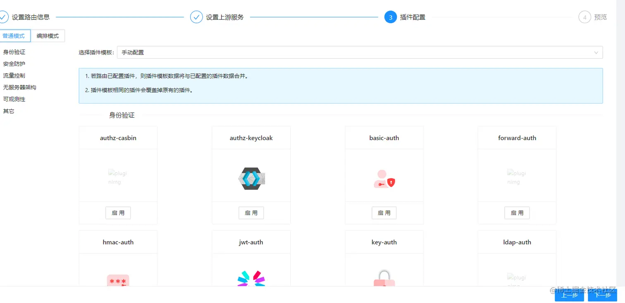This screenshot has width=625, height=303.
Task: Click the key-auth card title
Action: pos(384,242)
